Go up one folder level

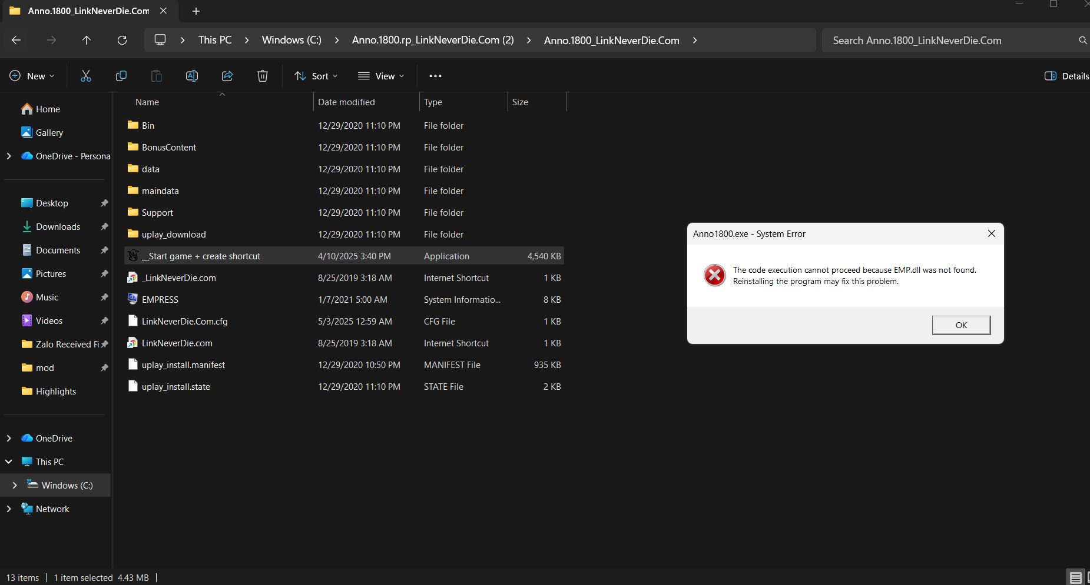tap(87, 41)
